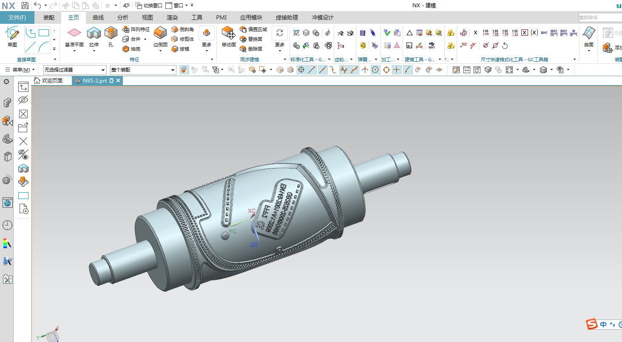
Task: Switch to the 应用模块 ribbon tab
Action: point(251,17)
